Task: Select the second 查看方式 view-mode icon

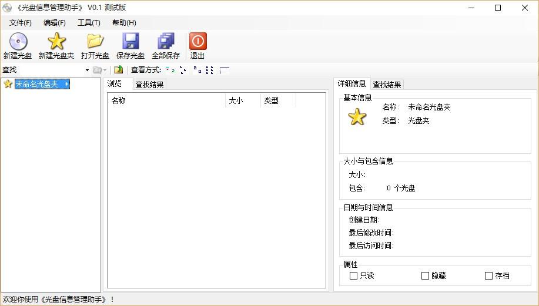Action: [183, 70]
